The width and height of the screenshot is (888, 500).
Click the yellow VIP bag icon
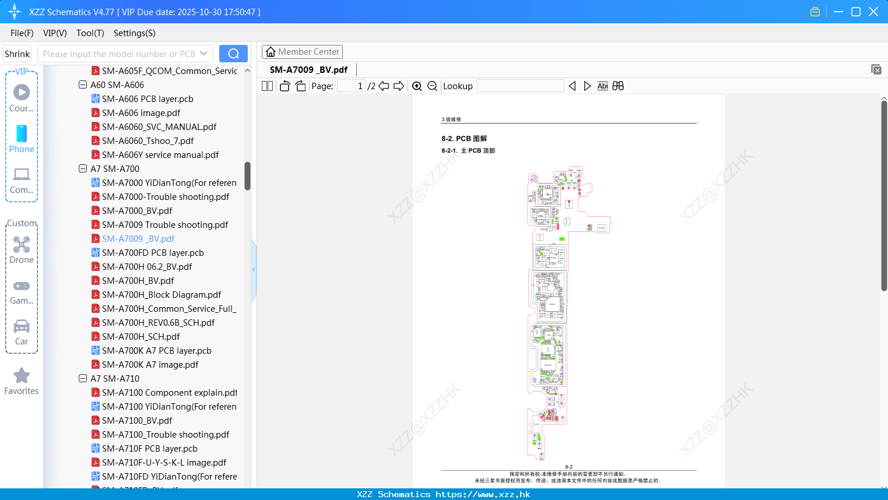815,12
